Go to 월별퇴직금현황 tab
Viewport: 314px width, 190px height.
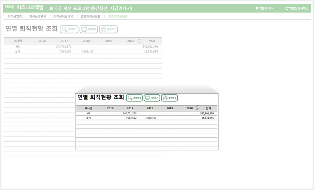coord(90,16)
